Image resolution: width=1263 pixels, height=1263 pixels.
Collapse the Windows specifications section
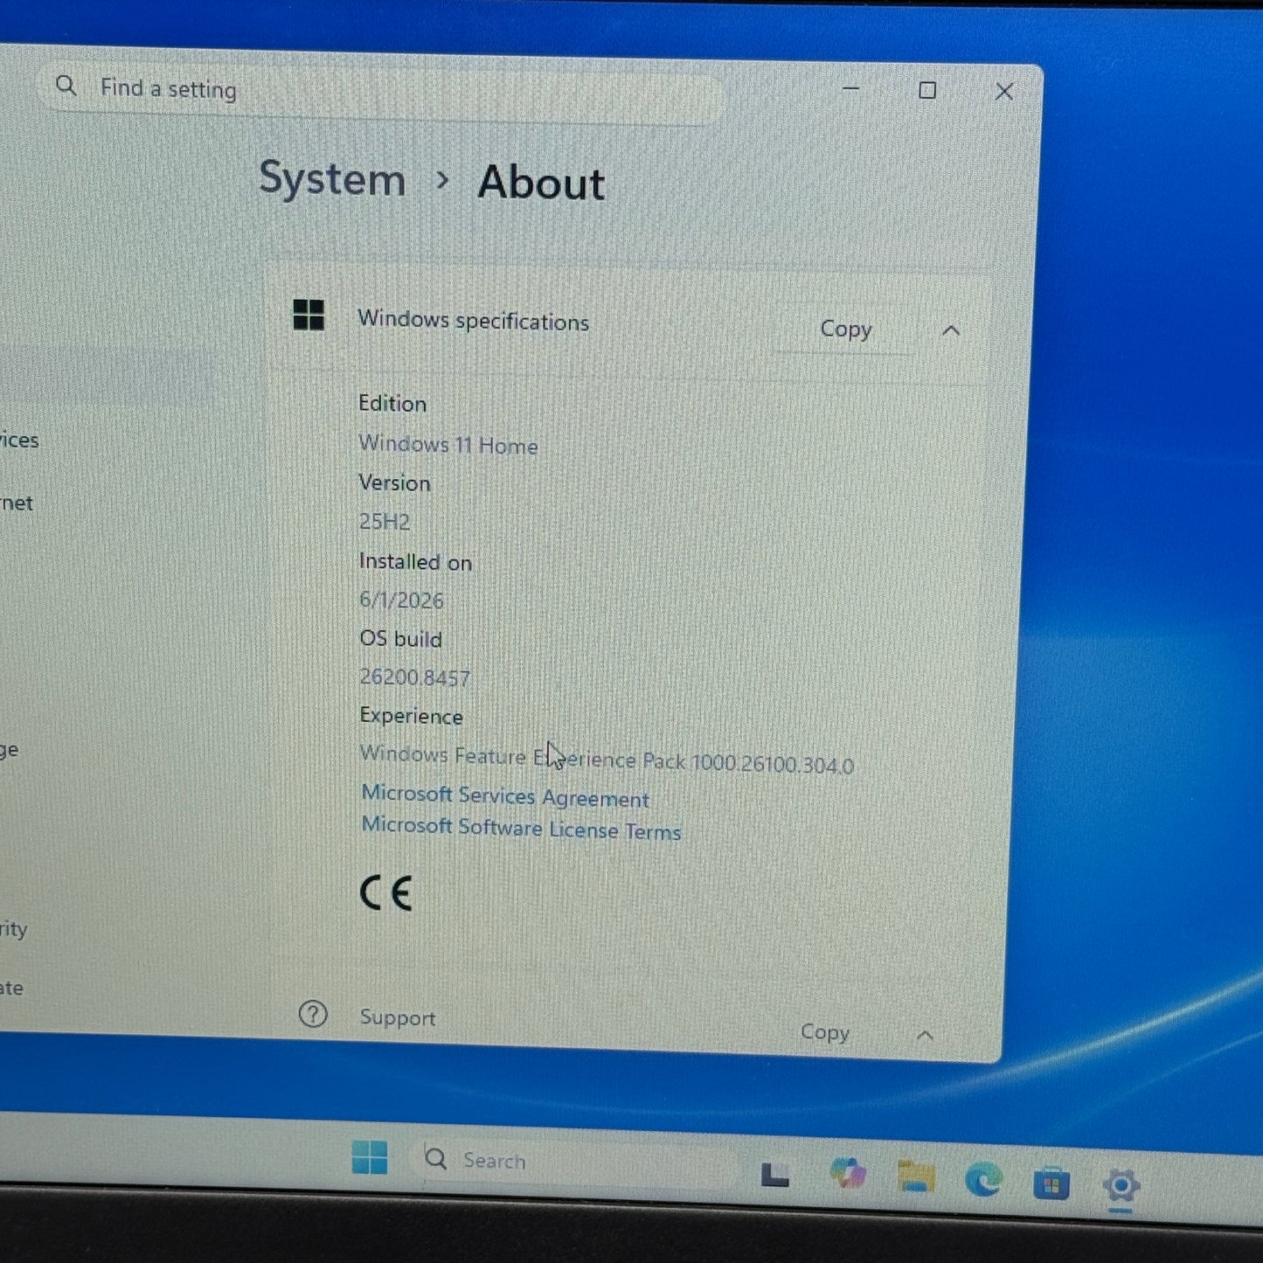point(951,331)
